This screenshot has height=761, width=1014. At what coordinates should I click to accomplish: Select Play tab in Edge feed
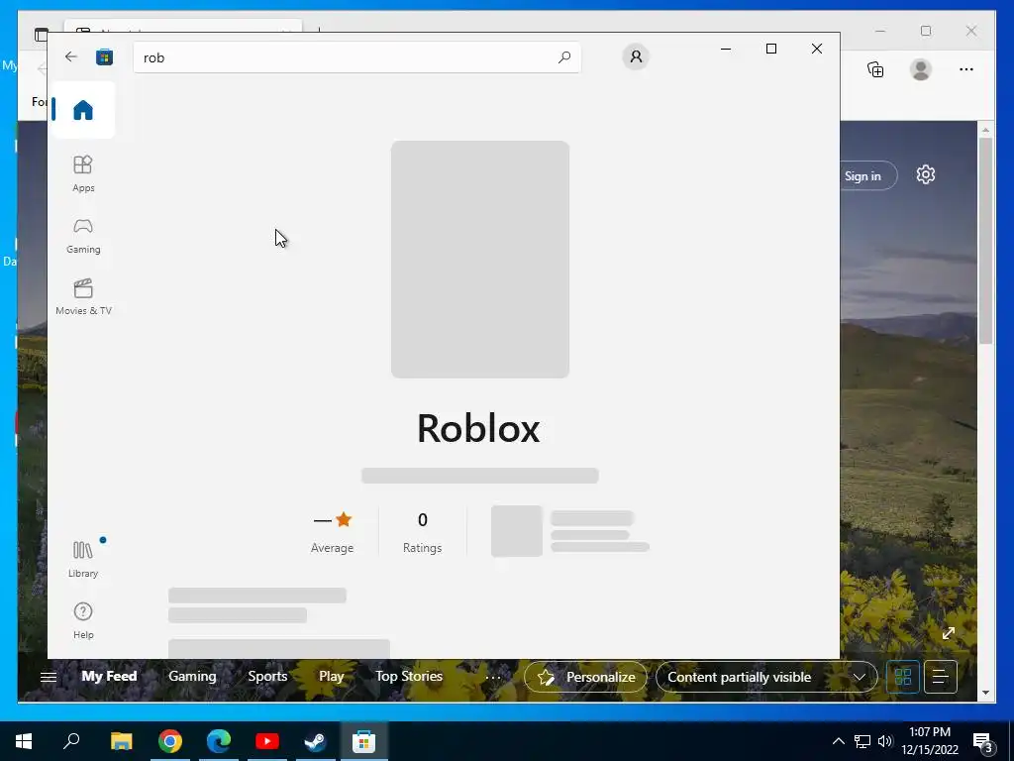(x=331, y=676)
